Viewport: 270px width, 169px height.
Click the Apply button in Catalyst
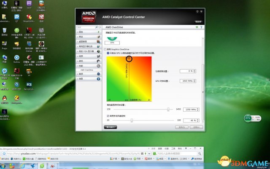[196, 127]
